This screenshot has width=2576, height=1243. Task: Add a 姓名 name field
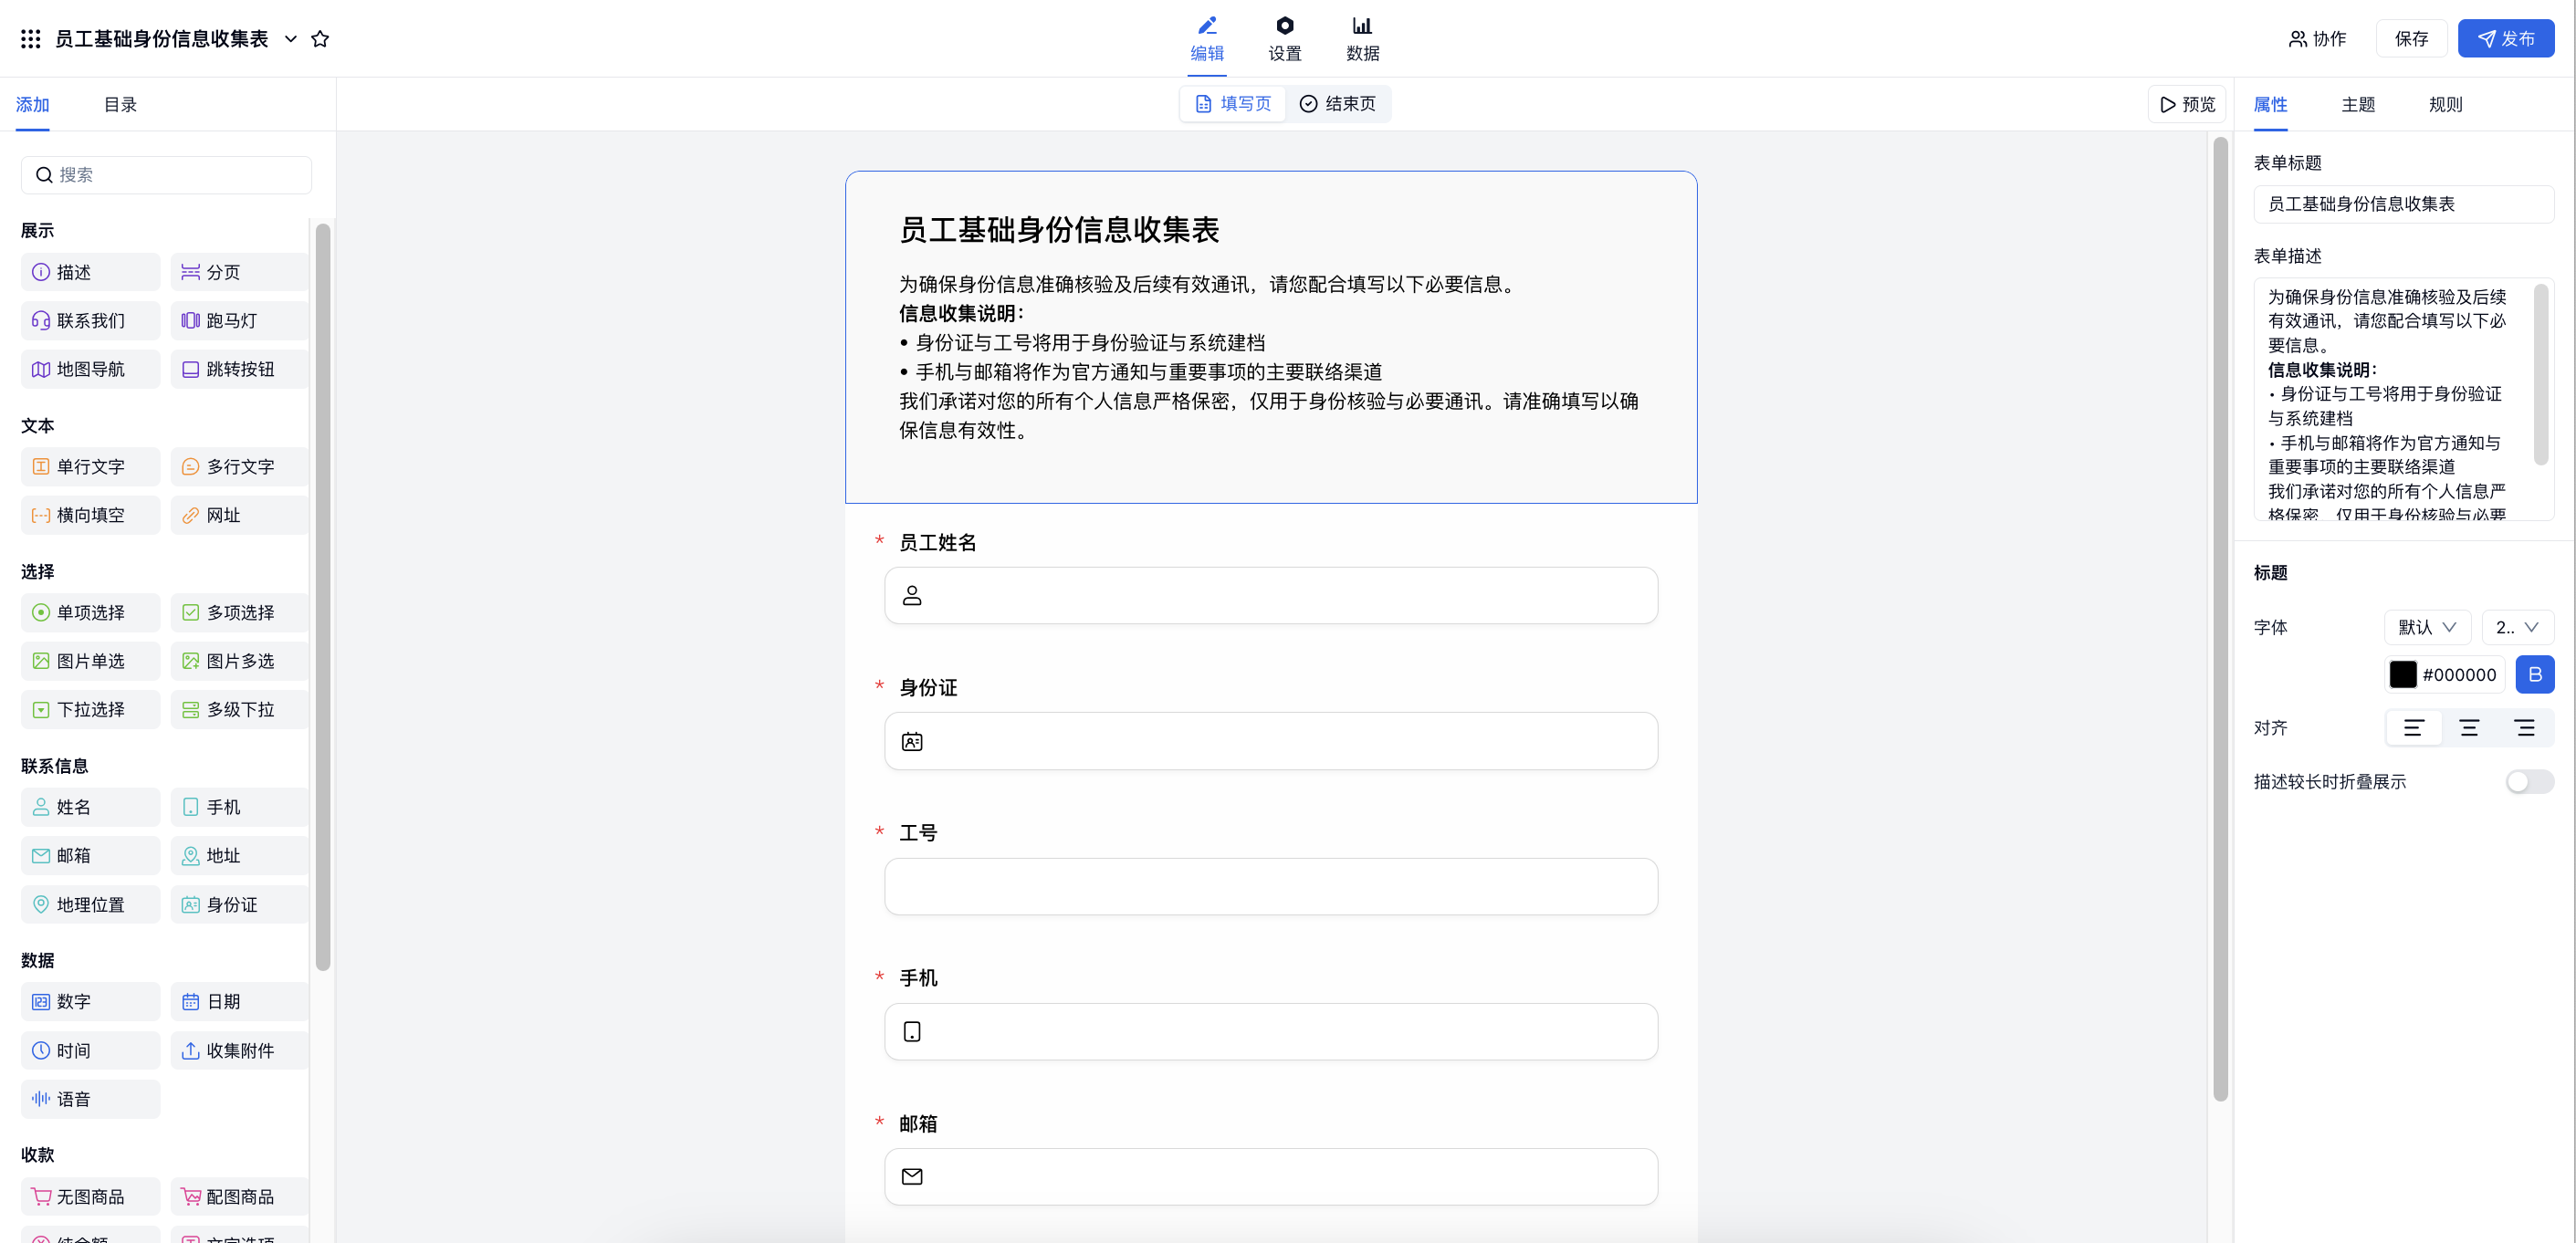[90, 807]
